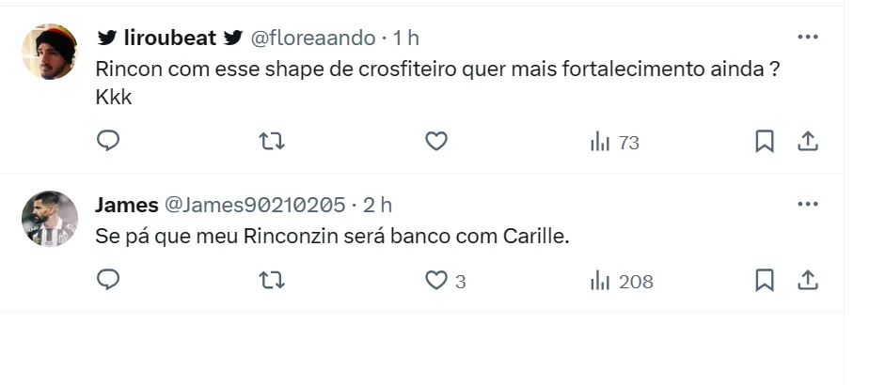Reply to James's tweet
The width and height of the screenshot is (885, 385).
[109, 280]
